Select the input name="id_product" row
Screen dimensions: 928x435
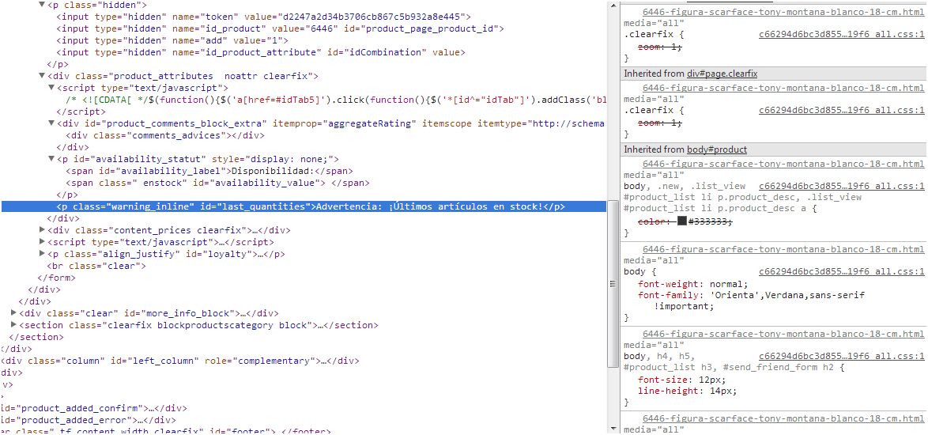tap(280, 28)
